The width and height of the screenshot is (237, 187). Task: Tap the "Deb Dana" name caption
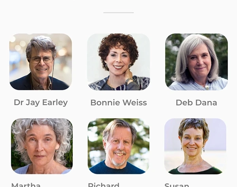point(196,102)
